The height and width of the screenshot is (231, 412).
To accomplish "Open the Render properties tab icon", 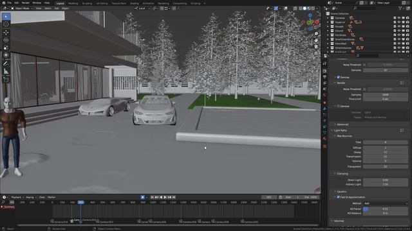I will 324,71.
